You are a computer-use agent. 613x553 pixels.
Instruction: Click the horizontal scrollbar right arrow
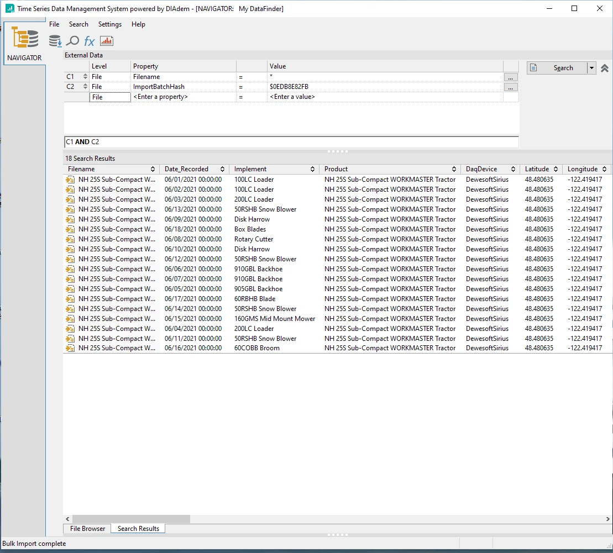pos(608,519)
